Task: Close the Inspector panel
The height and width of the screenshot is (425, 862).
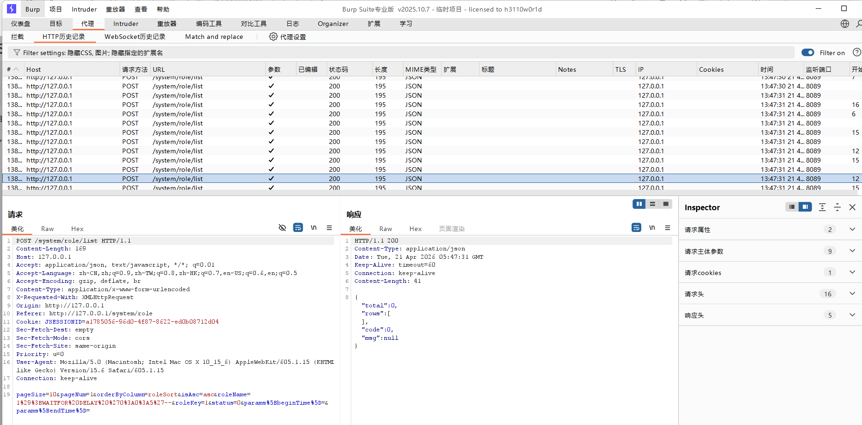Action: [852, 207]
